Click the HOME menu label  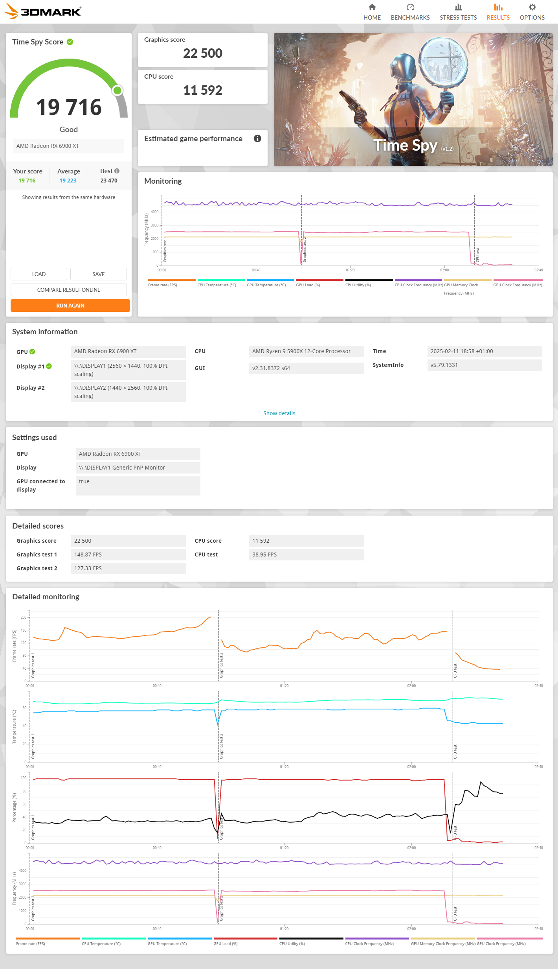[x=372, y=18]
